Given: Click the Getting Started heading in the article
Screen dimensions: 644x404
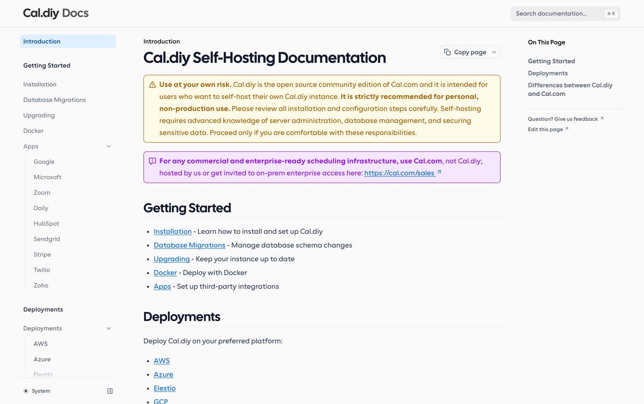Looking at the screenshot, I should pos(187,208).
